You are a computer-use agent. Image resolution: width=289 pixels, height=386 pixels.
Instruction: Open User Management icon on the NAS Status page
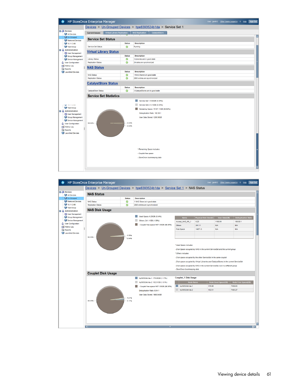coord(65,214)
